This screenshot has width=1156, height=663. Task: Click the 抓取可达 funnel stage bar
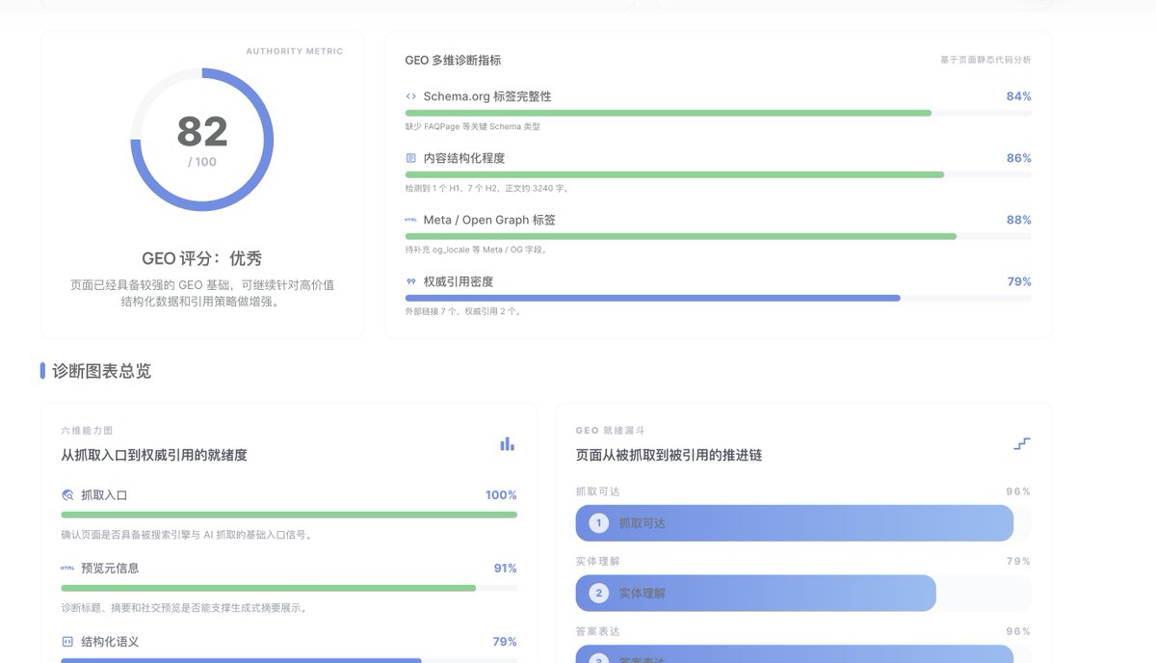(795, 523)
